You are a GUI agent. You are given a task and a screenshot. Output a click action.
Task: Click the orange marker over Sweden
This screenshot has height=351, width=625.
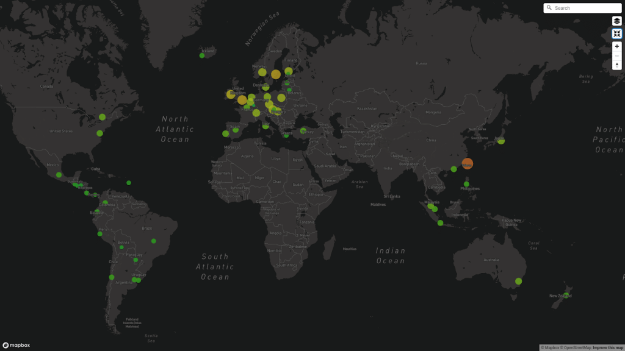click(276, 74)
